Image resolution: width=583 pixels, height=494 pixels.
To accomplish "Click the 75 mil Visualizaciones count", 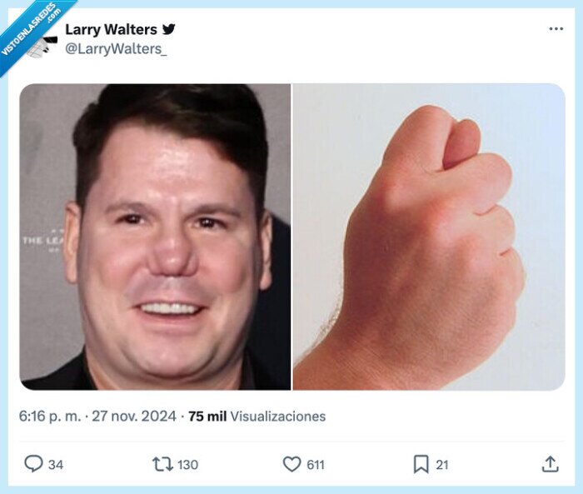I will (257, 416).
